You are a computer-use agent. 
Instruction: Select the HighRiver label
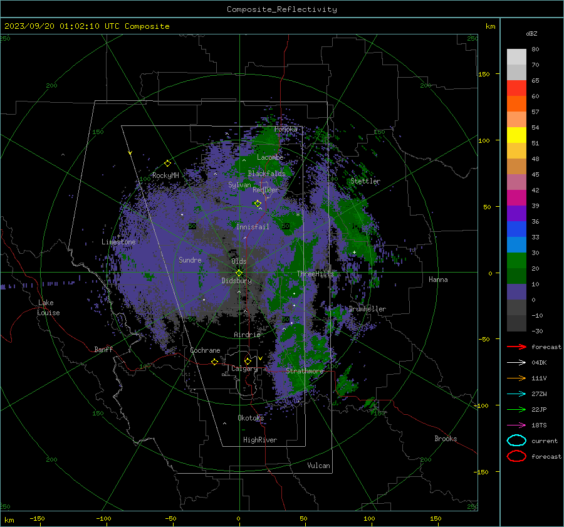[260, 440]
